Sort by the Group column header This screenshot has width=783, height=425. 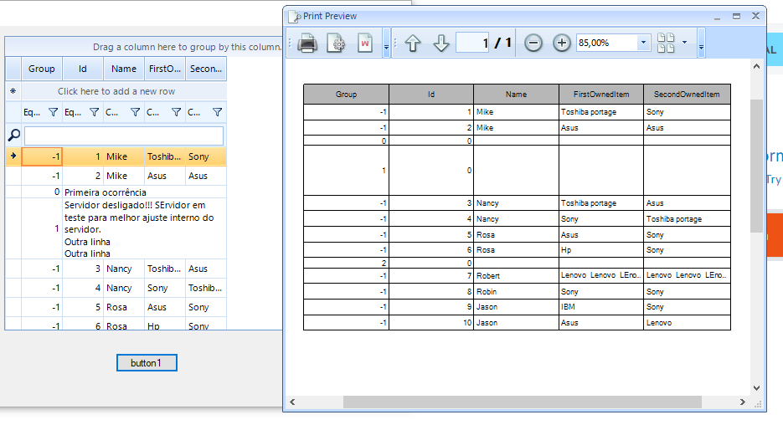[42, 69]
